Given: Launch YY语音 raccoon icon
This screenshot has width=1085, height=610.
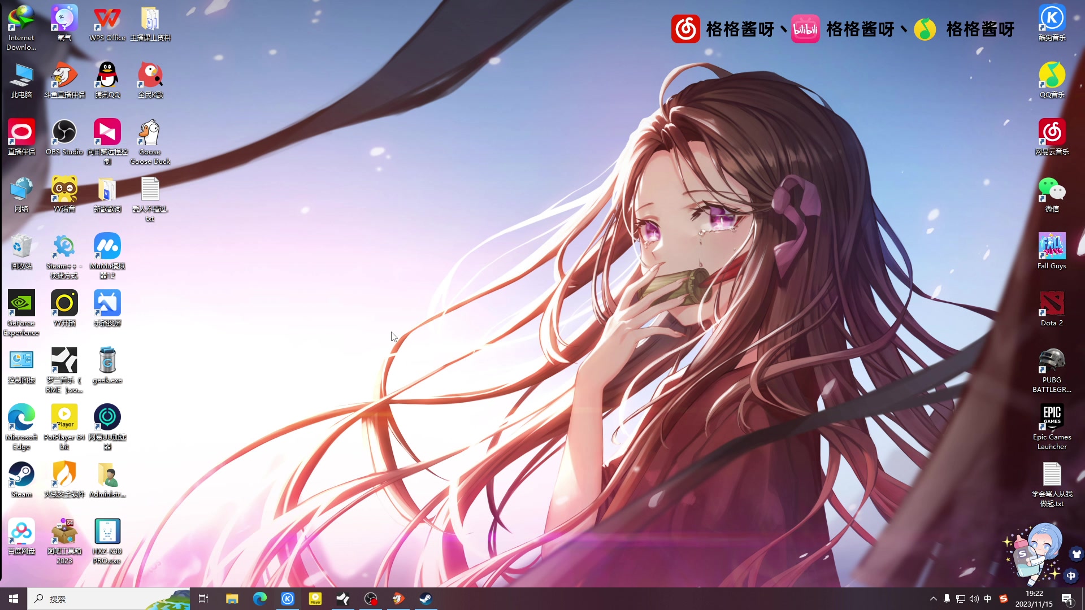Looking at the screenshot, I should (x=64, y=194).
